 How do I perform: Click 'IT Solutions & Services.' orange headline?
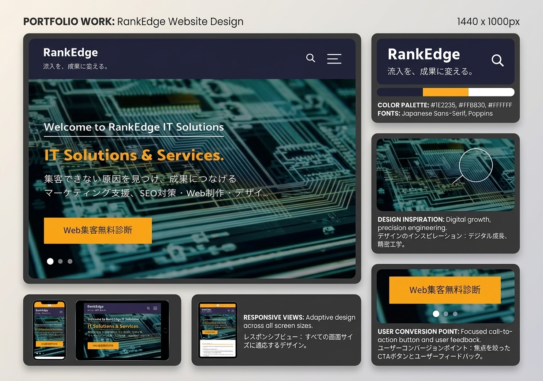(x=134, y=155)
